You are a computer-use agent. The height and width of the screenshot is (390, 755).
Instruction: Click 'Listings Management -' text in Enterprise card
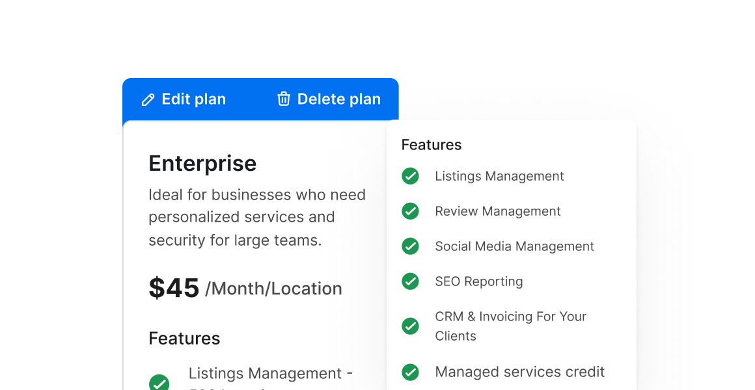pyautogui.click(x=271, y=374)
